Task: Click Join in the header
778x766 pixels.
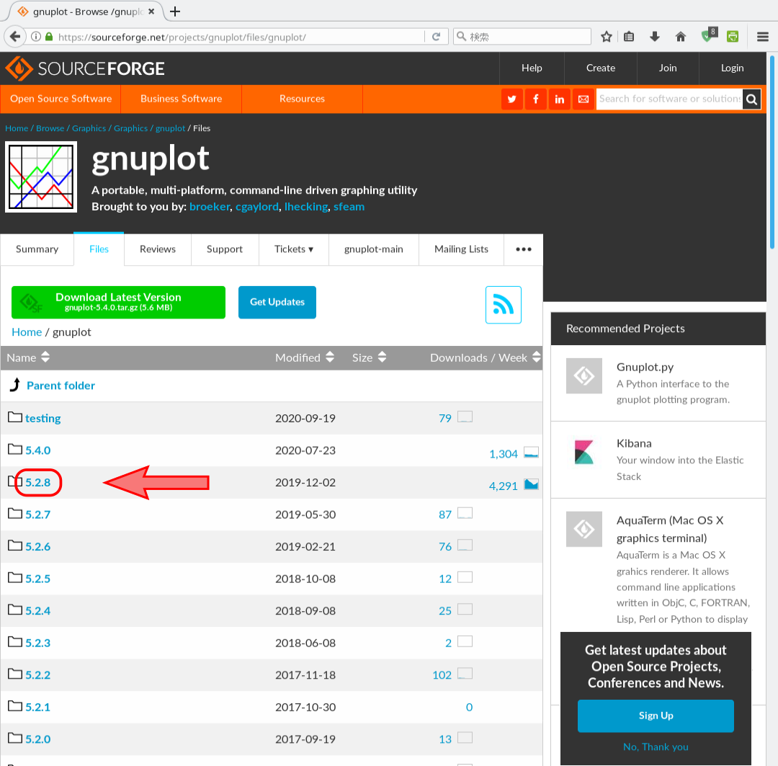Action: click(x=668, y=68)
